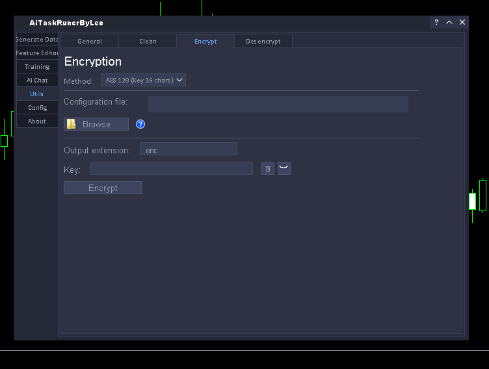Focus the Key input field
489x369 pixels.
(171, 169)
